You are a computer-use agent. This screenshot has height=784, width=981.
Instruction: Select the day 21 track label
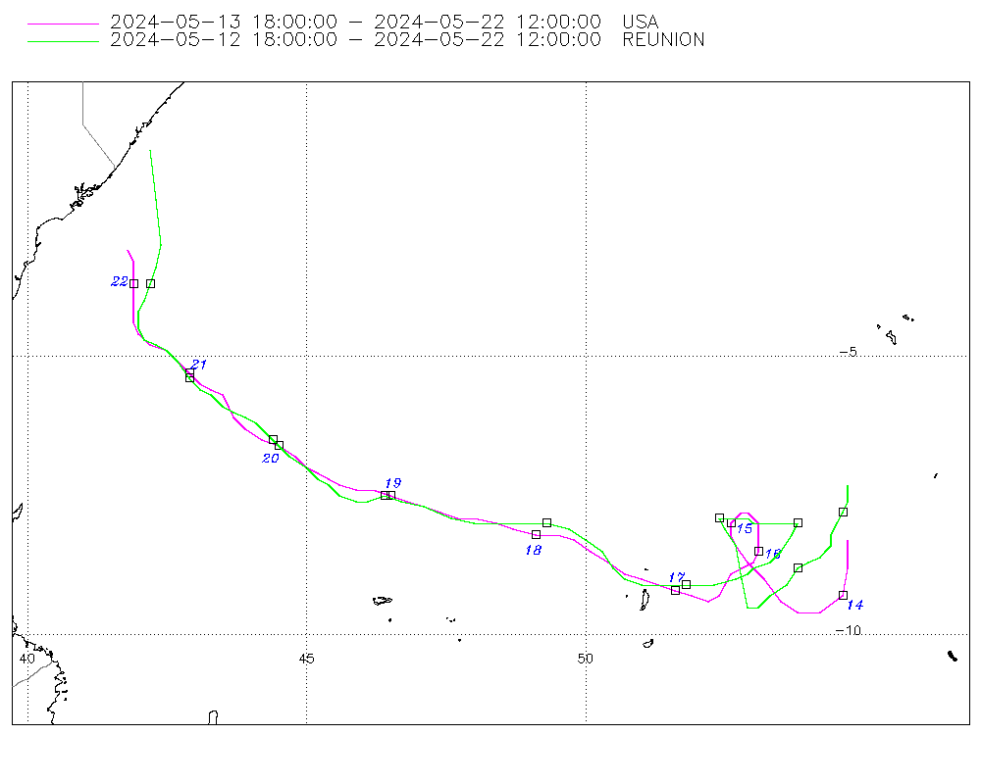[199, 365]
